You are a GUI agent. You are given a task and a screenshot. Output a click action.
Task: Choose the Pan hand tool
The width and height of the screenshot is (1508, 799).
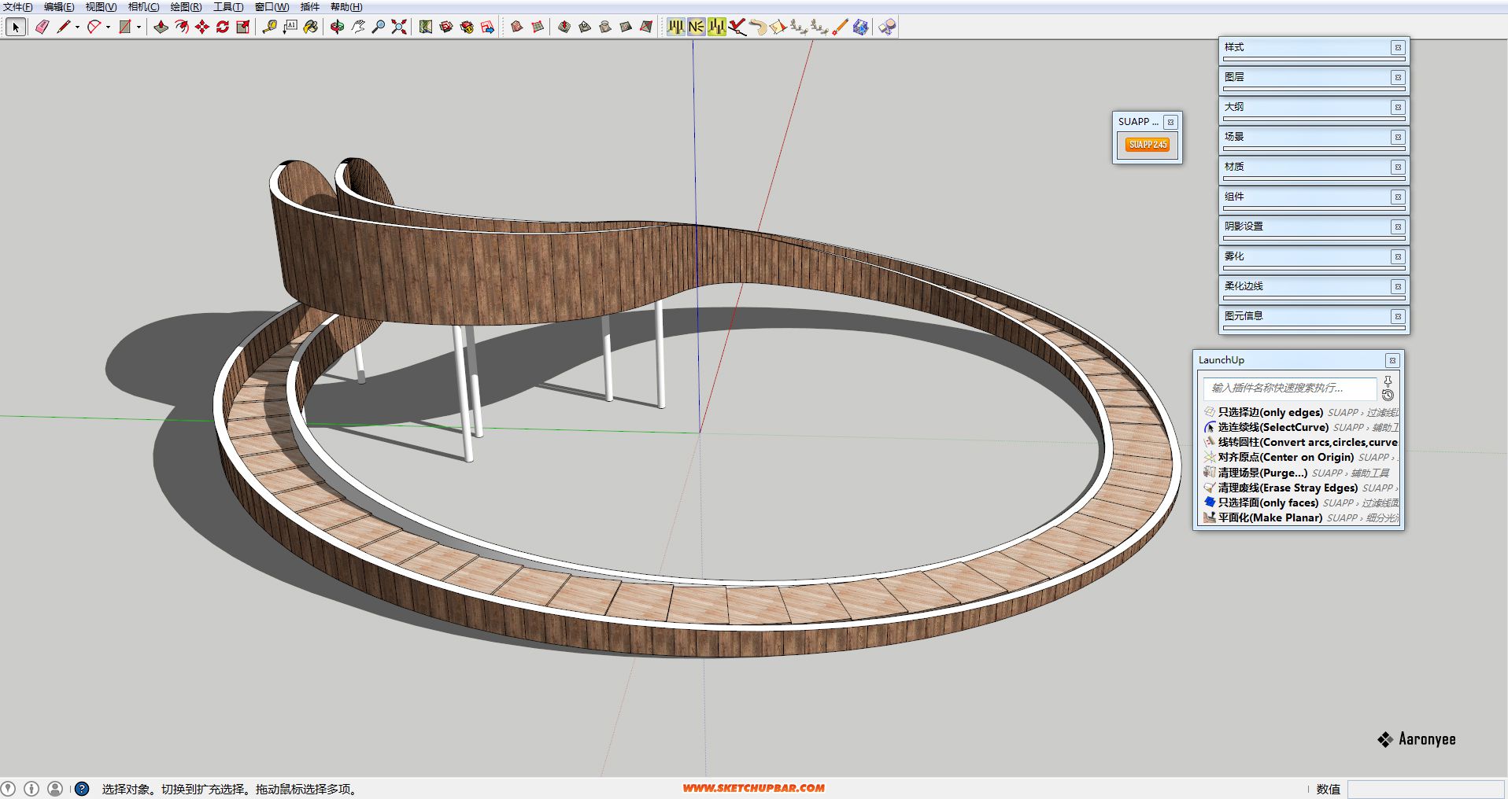click(x=357, y=27)
